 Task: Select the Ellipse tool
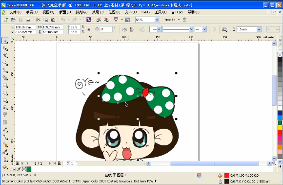coord(5,93)
